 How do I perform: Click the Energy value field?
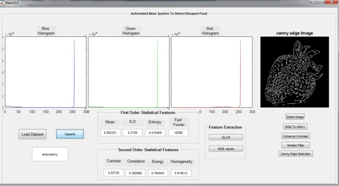(158, 173)
